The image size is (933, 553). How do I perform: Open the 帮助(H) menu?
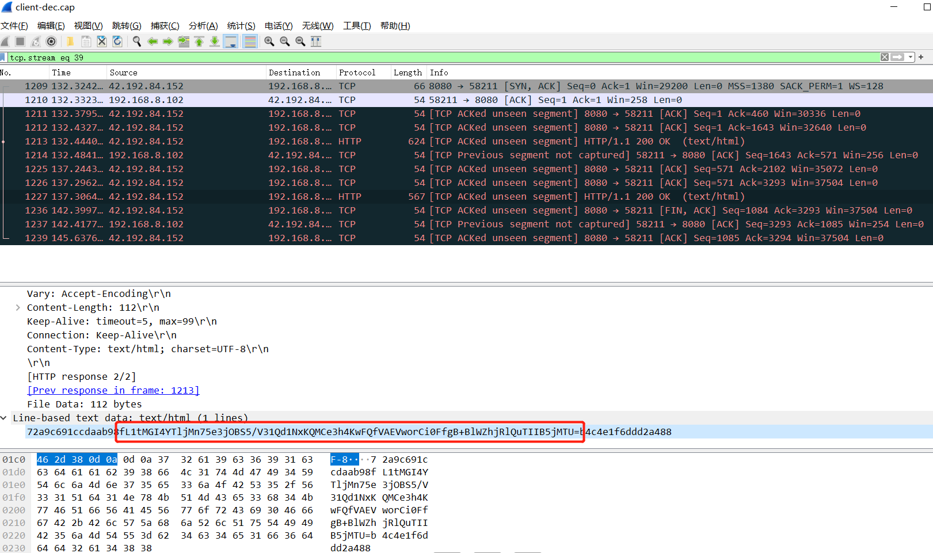(x=395, y=26)
